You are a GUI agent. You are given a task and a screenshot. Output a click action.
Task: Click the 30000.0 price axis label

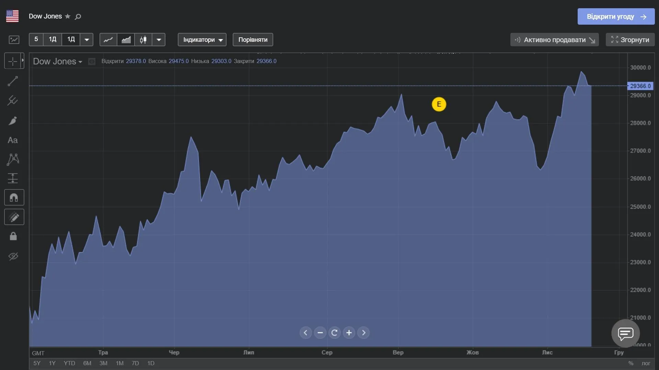640,67
